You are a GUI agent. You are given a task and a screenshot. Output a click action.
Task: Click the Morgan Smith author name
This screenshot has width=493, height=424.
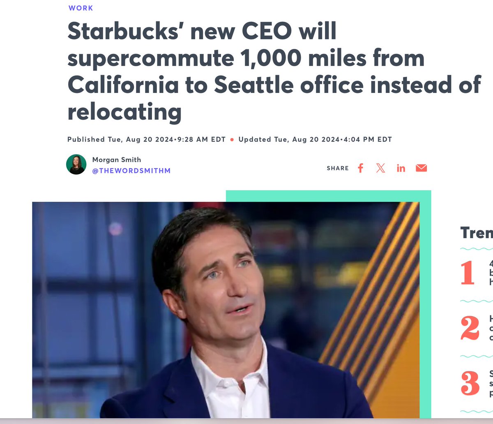click(x=117, y=160)
